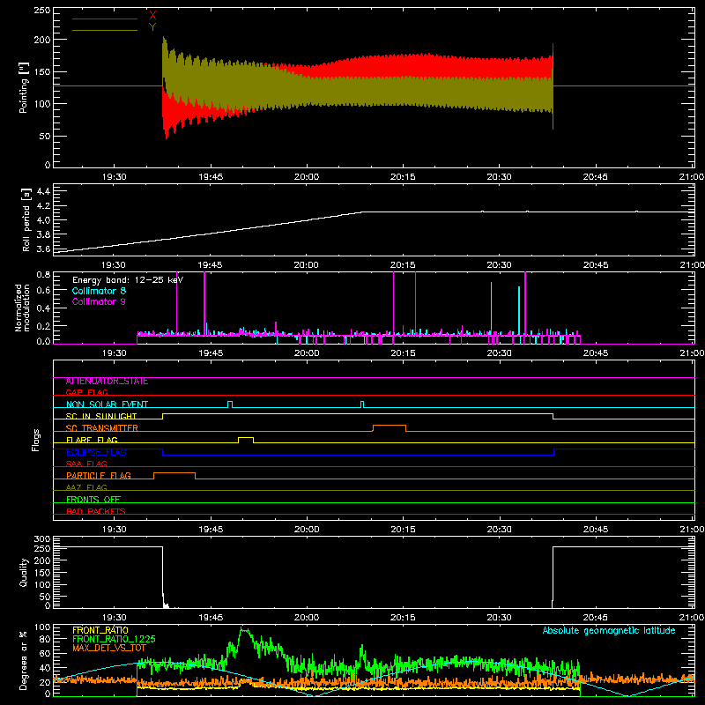Click the '250' tick label of the Pointing axis
705x705 pixels.
41,10
